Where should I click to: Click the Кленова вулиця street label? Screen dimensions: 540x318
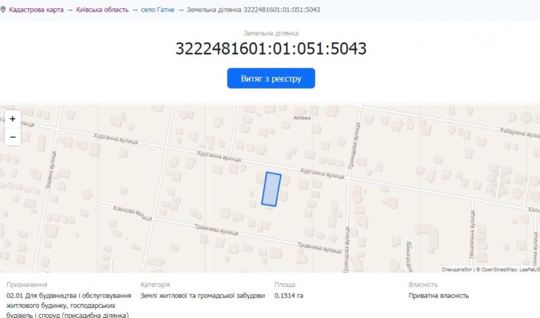pyautogui.click(x=133, y=213)
